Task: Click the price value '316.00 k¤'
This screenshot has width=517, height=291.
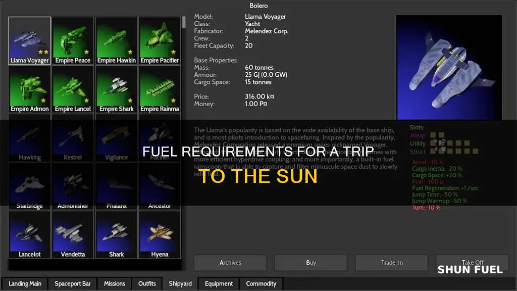Action: (x=260, y=96)
